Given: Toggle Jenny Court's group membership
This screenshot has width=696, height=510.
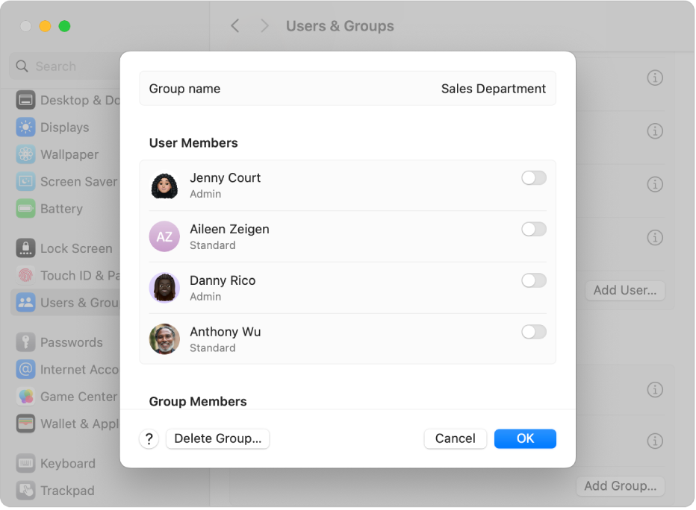Looking at the screenshot, I should (x=533, y=177).
